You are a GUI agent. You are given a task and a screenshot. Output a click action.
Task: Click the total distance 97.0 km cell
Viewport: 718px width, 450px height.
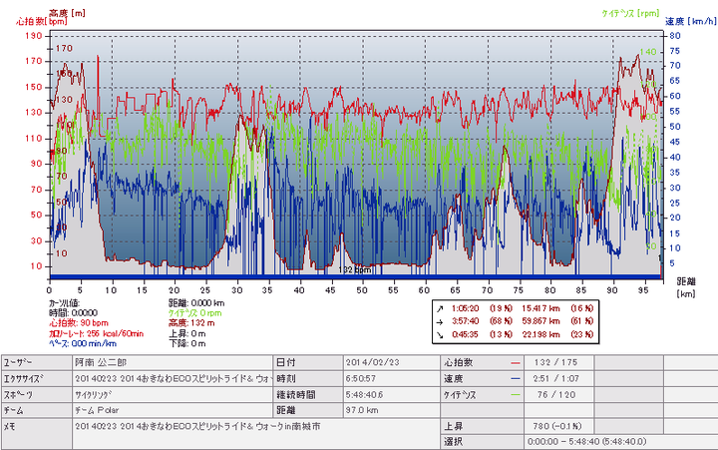click(392, 410)
